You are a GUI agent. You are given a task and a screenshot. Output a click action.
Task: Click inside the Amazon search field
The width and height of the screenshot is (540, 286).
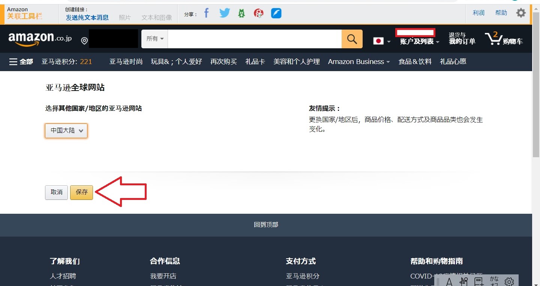(254, 39)
